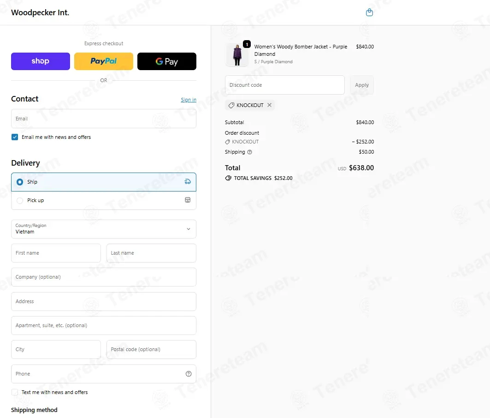The image size is (490, 418).
Task: Click the total amount $638.00
Action: pyautogui.click(x=361, y=167)
